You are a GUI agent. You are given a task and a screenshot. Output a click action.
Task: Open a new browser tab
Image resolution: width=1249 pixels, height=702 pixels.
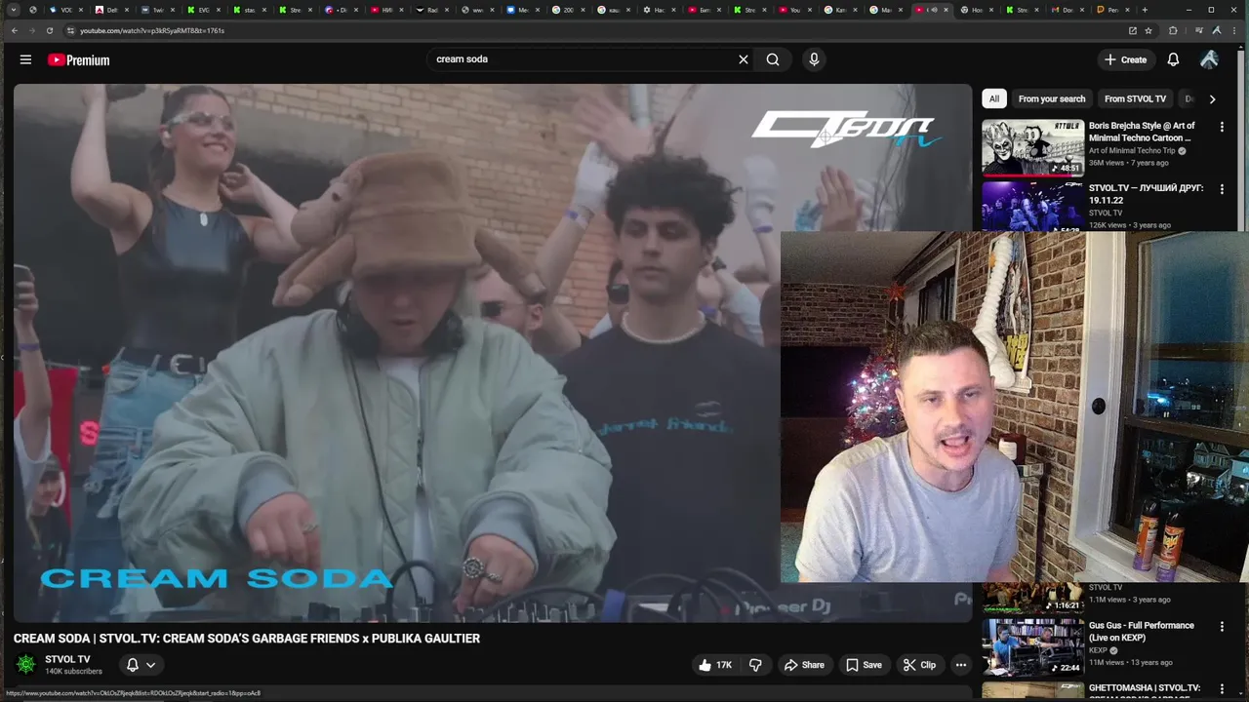click(x=1145, y=10)
